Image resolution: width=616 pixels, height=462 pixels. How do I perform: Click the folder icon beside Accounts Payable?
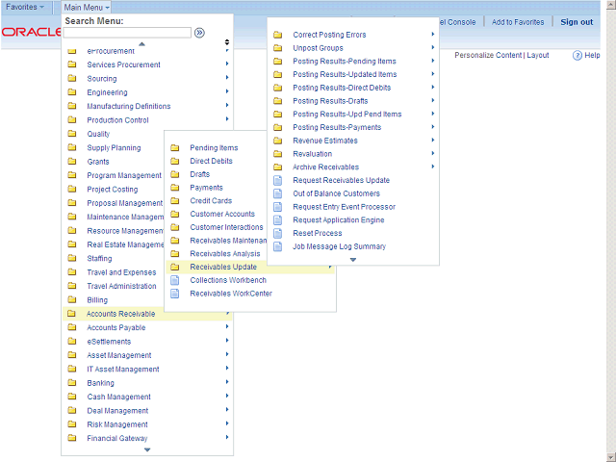[72, 328]
